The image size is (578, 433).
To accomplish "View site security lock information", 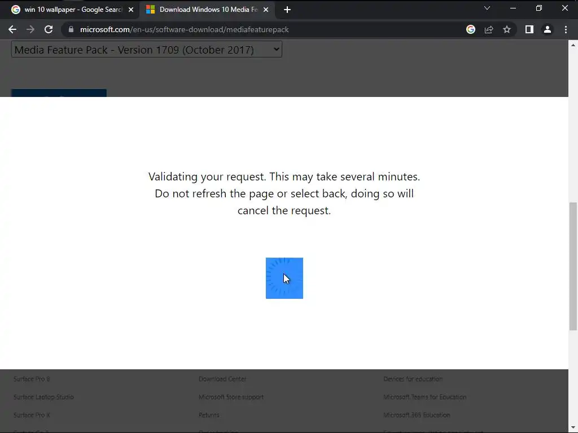I will coord(71,29).
